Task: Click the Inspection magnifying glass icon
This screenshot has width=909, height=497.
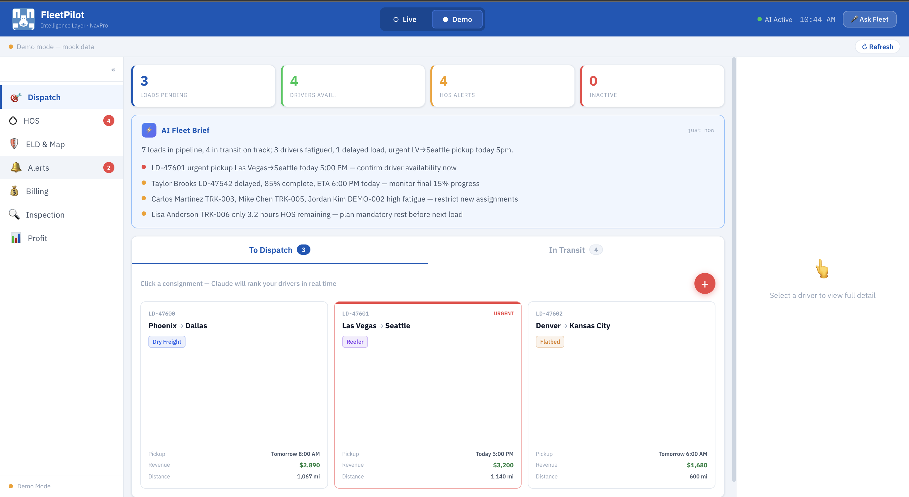Action: 14,215
